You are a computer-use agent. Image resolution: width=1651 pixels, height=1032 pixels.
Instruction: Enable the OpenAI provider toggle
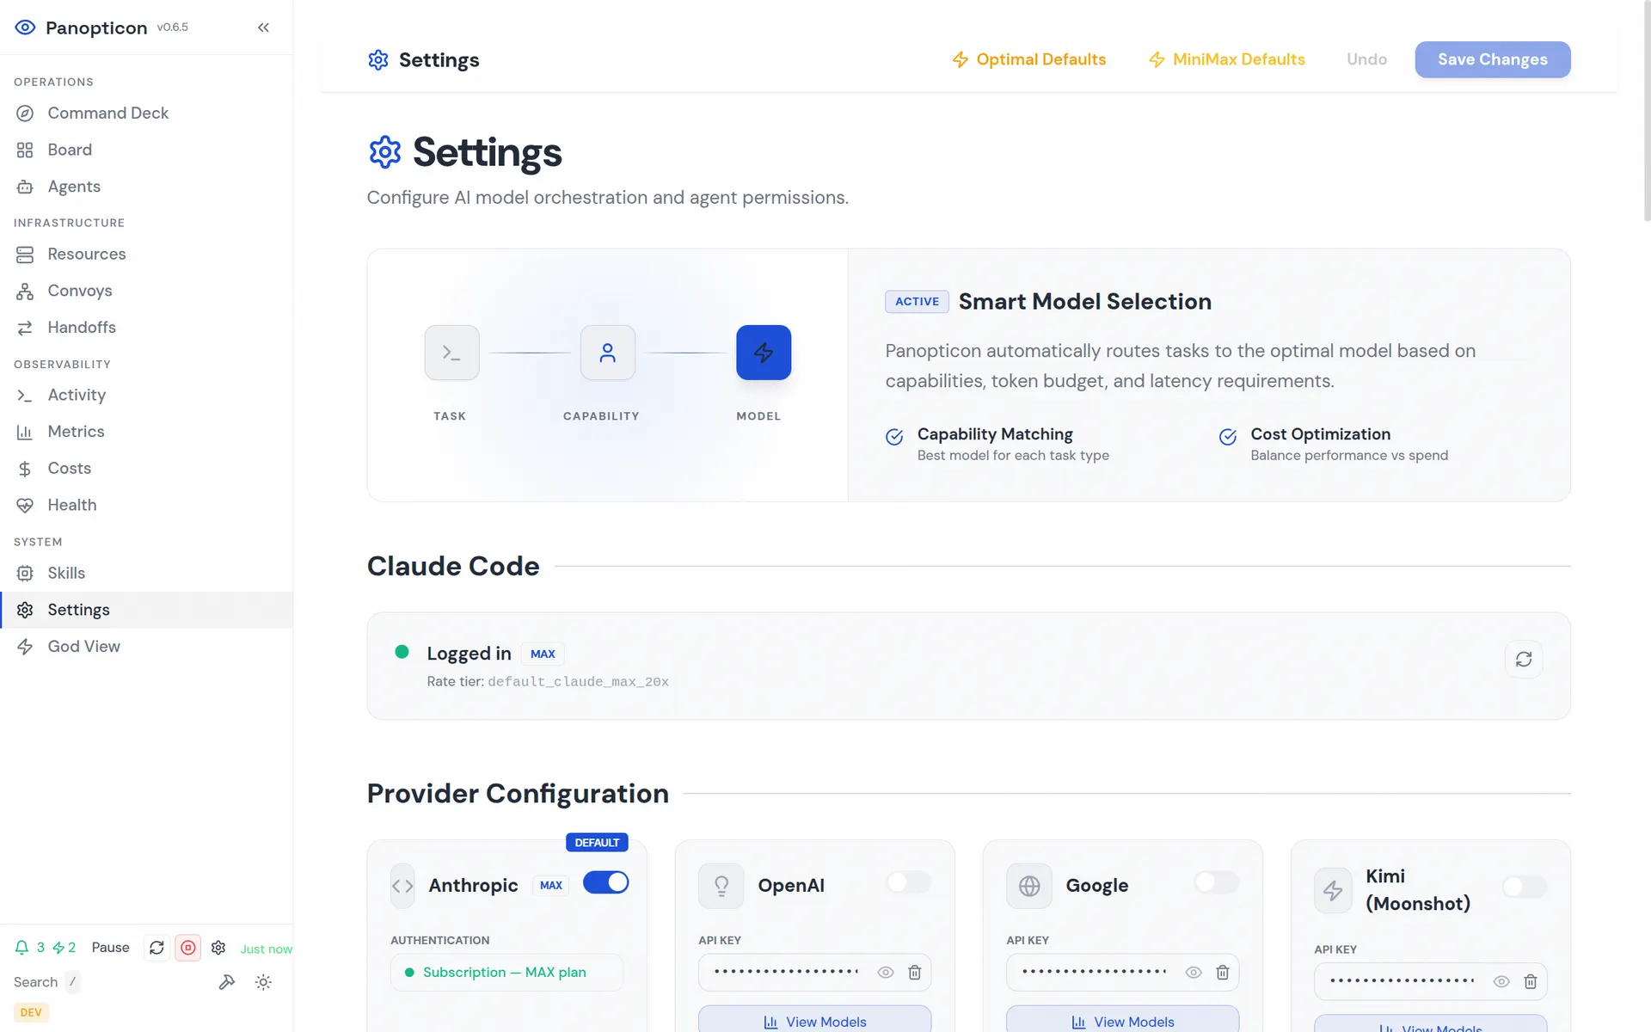(x=909, y=882)
